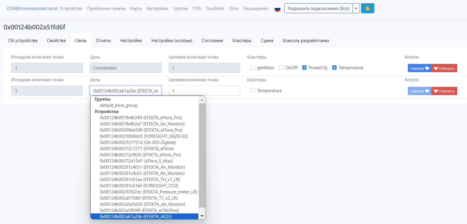The width and height of the screenshot is (467, 224).
Task: Click the target dropdown showing EFEKTA_iA
Action: 126,91
